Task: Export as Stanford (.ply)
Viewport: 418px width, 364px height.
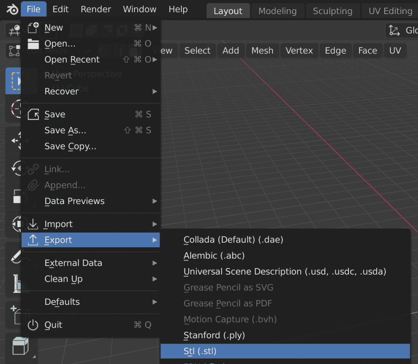Action: click(285, 335)
